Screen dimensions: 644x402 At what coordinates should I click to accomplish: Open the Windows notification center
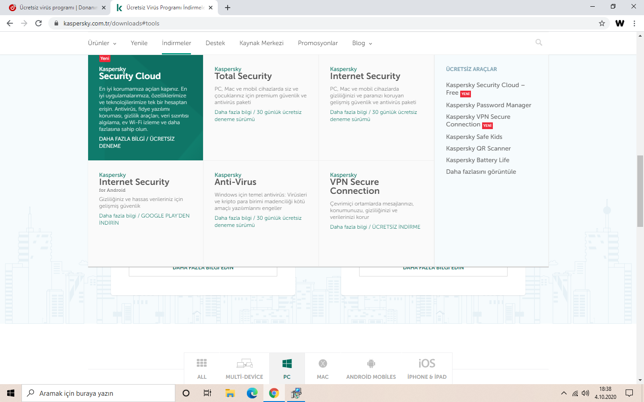629,393
